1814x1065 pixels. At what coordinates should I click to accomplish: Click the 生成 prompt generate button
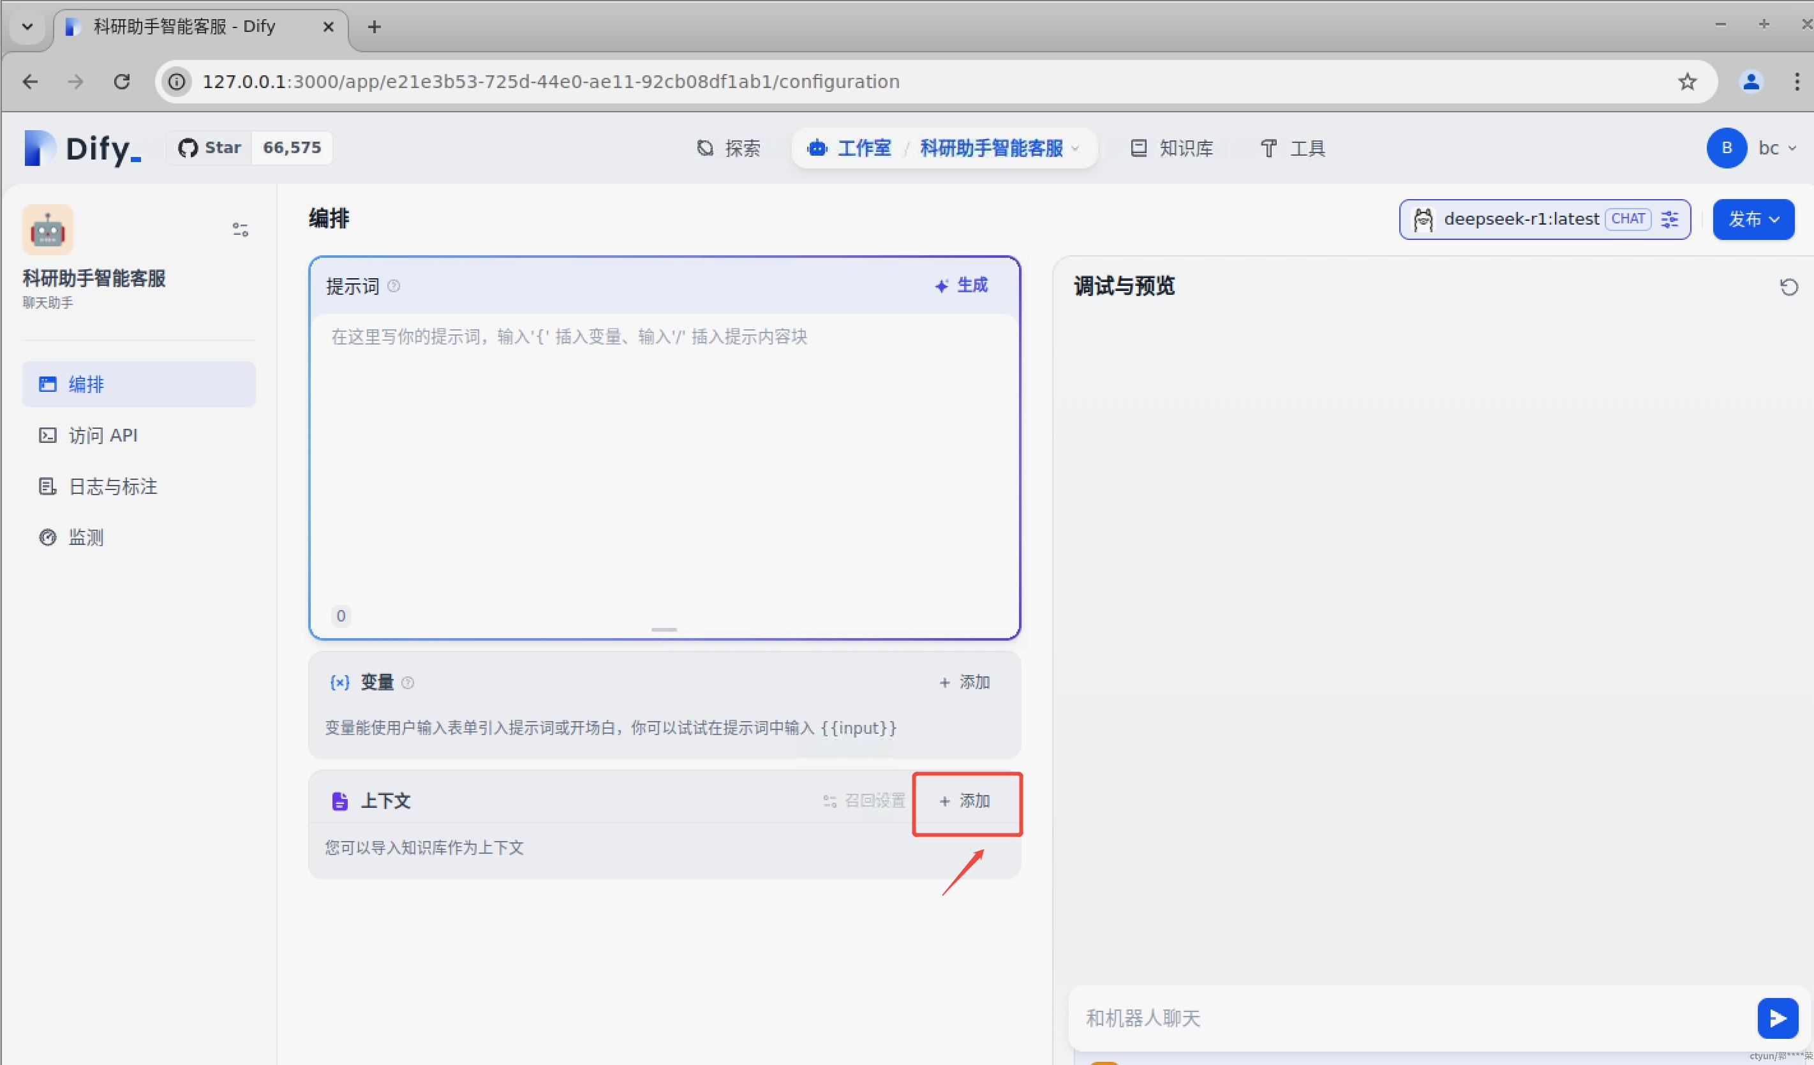point(962,285)
